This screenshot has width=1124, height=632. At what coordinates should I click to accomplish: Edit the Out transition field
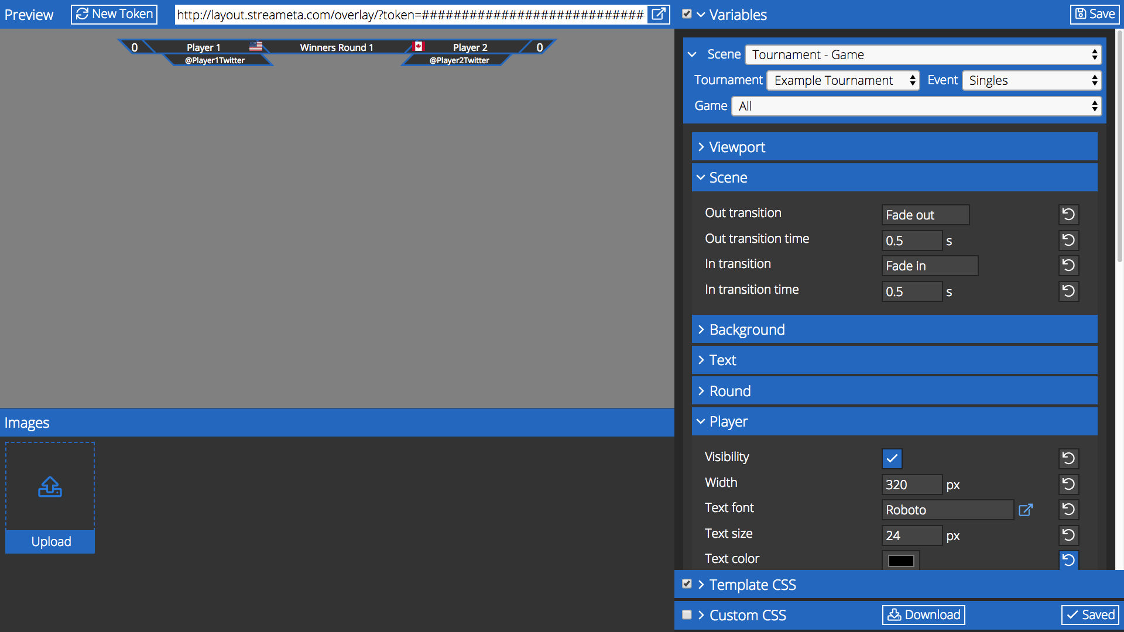(926, 215)
